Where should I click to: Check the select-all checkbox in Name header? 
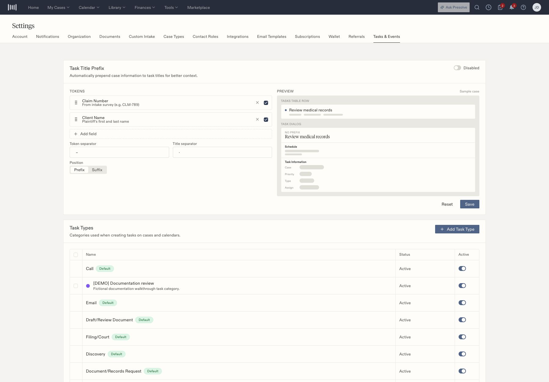(76, 255)
